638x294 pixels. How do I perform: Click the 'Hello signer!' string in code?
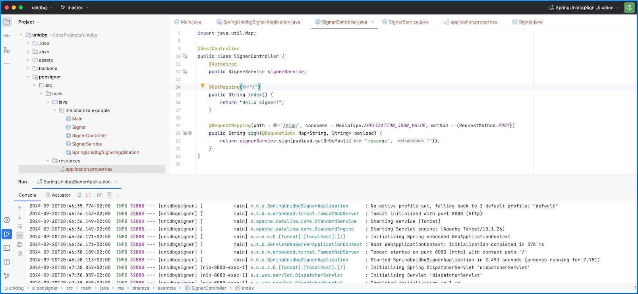[x=261, y=103]
